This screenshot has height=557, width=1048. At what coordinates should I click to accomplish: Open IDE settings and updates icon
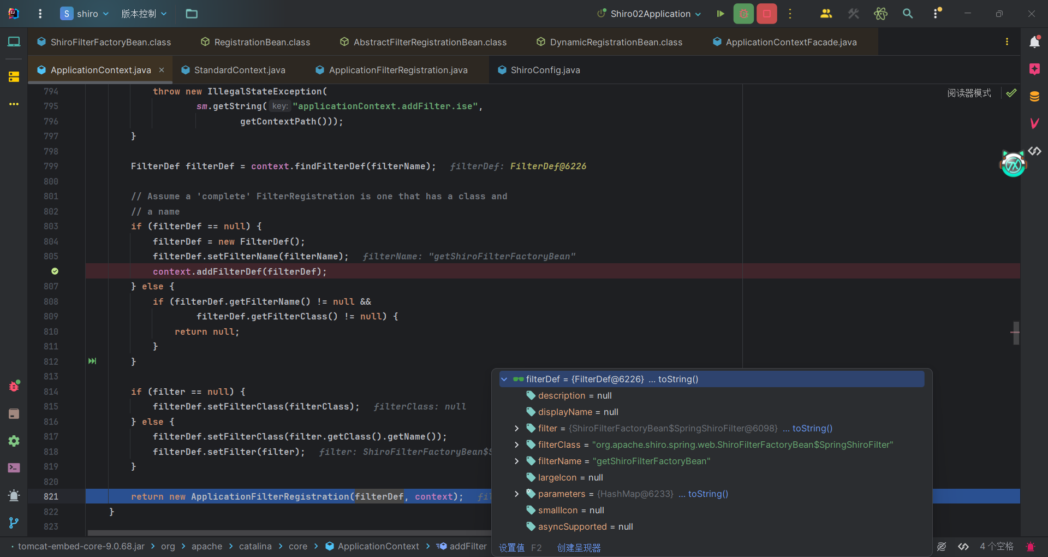(937, 13)
